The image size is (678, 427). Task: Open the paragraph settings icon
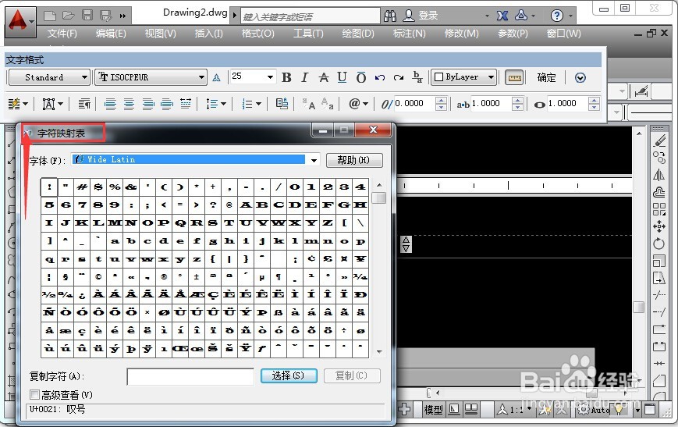[84, 104]
